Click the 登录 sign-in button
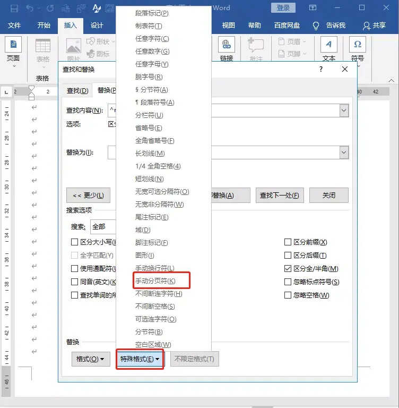 point(283,8)
